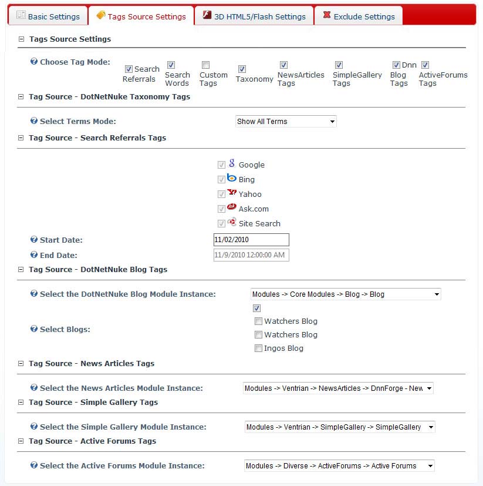Click the Yahoo logo icon
Viewport: 483px width, 486px height.
point(232,192)
